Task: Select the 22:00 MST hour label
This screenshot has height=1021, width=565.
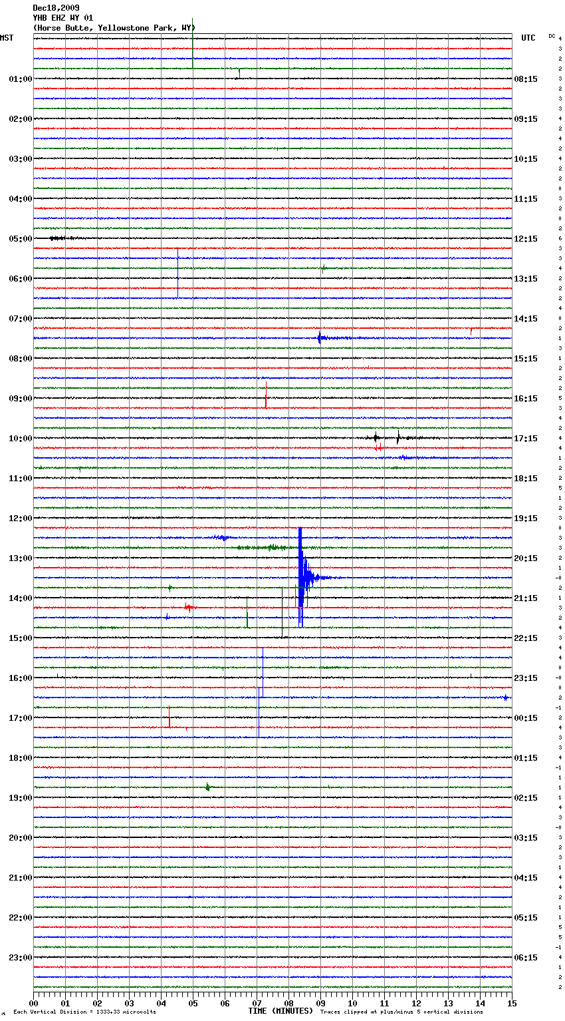Action: (20, 918)
